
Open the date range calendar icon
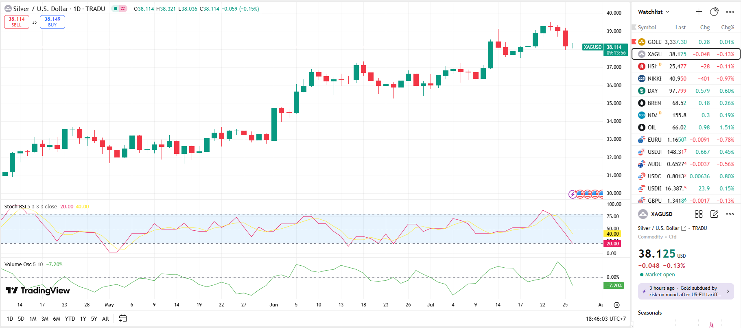(122, 319)
